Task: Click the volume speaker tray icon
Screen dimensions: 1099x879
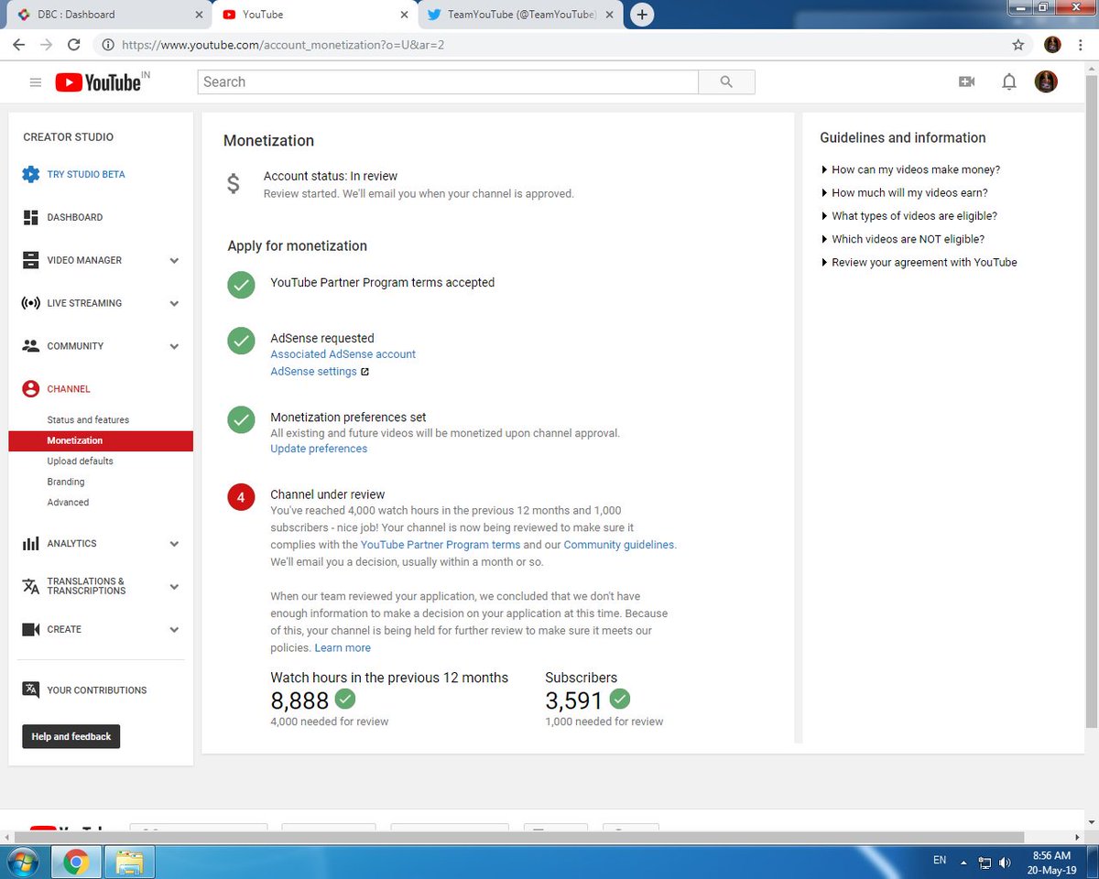Action: point(1006,863)
